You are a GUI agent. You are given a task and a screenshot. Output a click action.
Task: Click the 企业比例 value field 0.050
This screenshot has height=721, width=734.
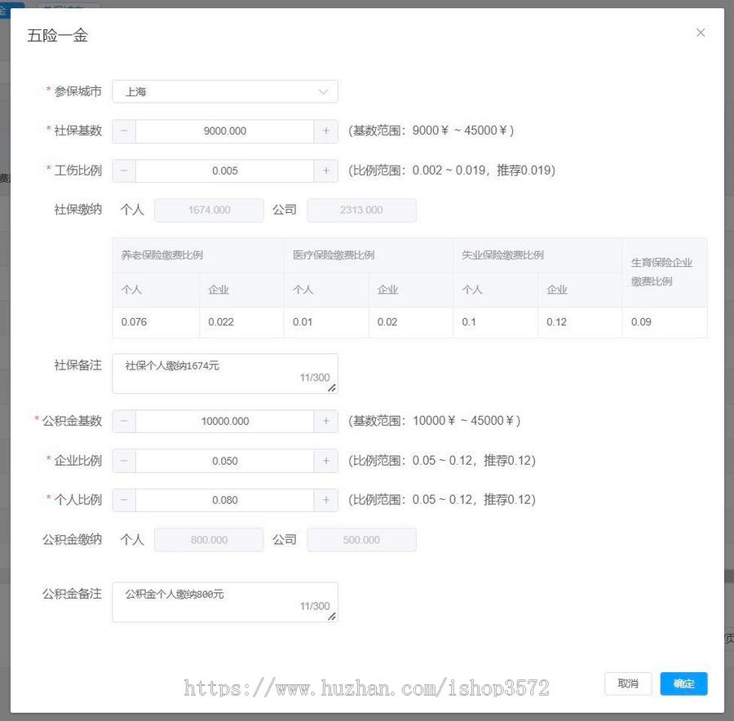point(225,461)
